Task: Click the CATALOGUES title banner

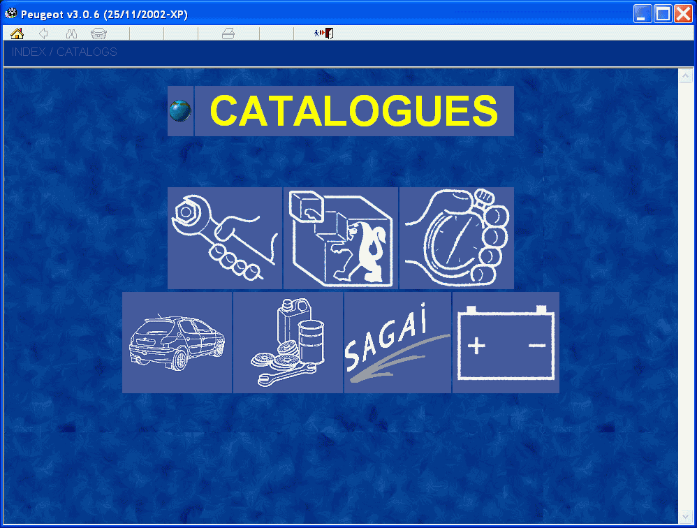Action: point(354,111)
